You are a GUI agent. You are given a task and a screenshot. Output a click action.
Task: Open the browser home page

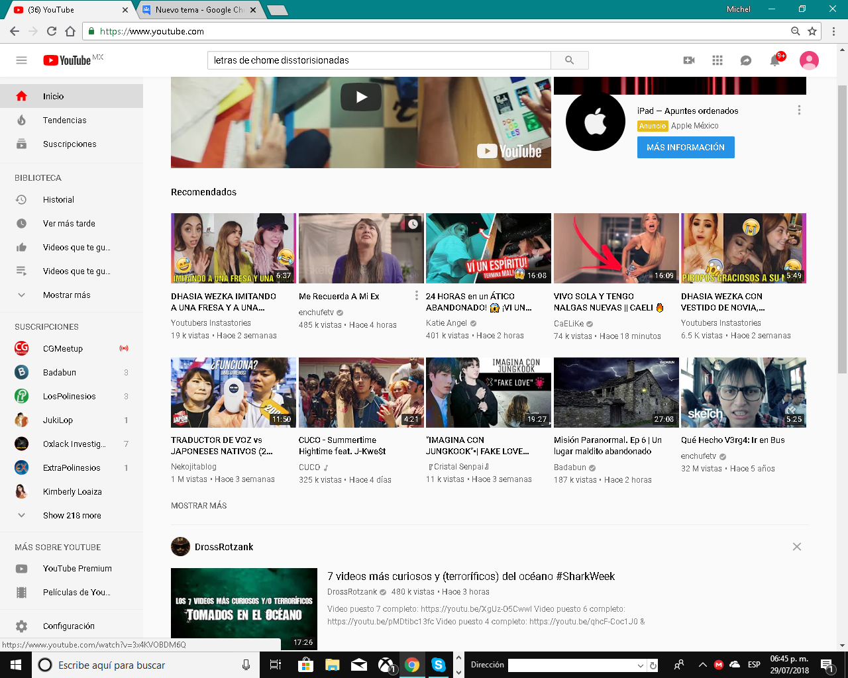70,31
